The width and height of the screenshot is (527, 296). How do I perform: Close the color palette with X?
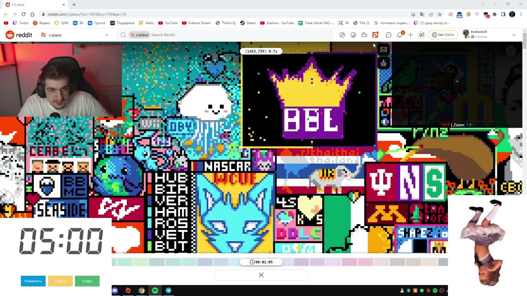point(261,275)
